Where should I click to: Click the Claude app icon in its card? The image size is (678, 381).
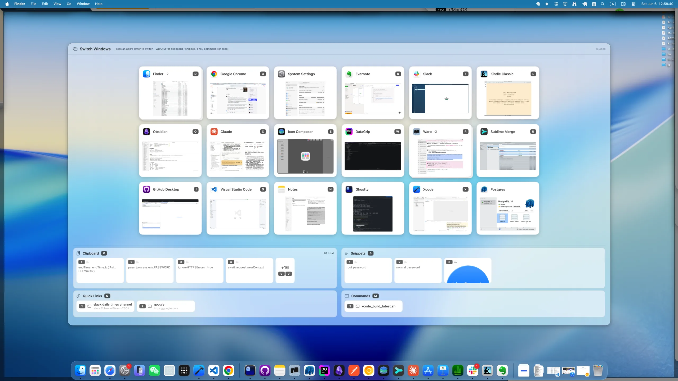tap(214, 131)
